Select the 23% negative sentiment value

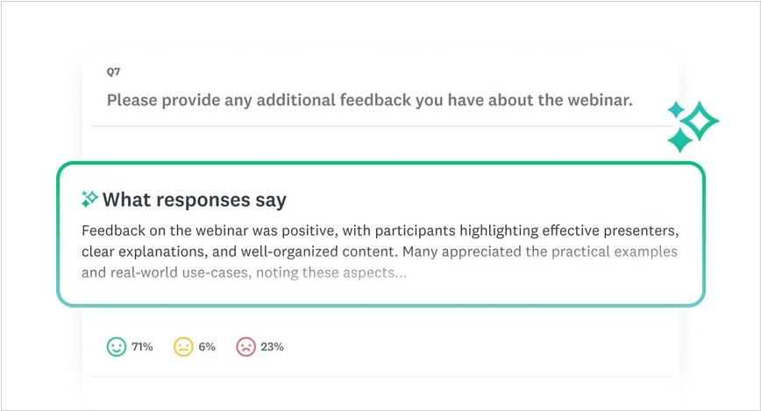click(272, 347)
